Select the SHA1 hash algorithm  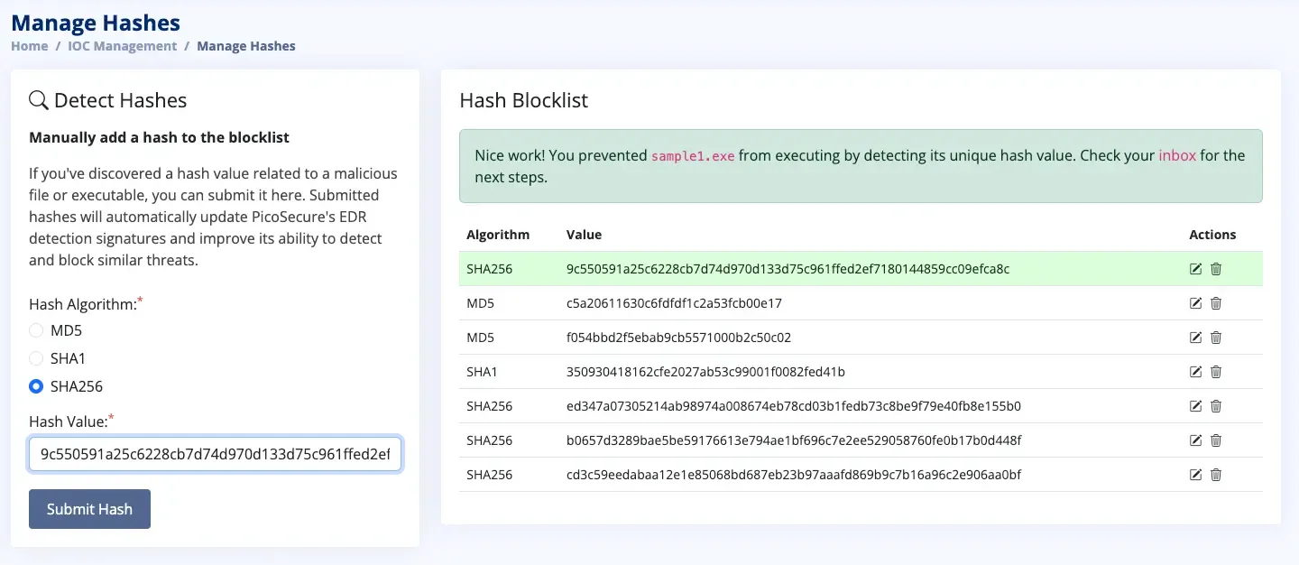(36, 358)
